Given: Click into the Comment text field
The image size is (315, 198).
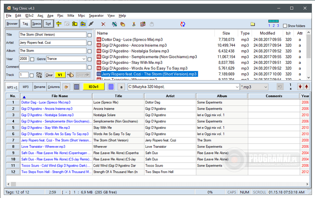Looking at the screenshot, I should 53,67.
